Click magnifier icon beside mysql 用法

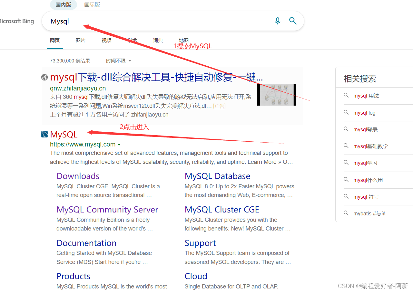click(346, 95)
